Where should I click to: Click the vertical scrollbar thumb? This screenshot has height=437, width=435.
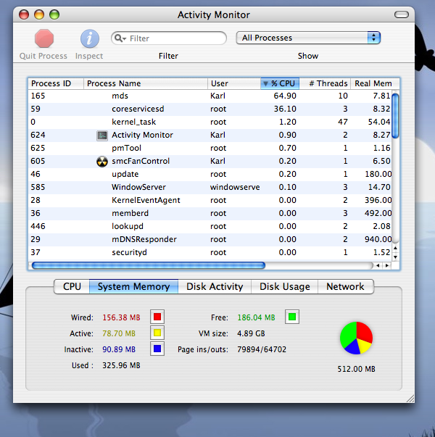click(x=395, y=116)
